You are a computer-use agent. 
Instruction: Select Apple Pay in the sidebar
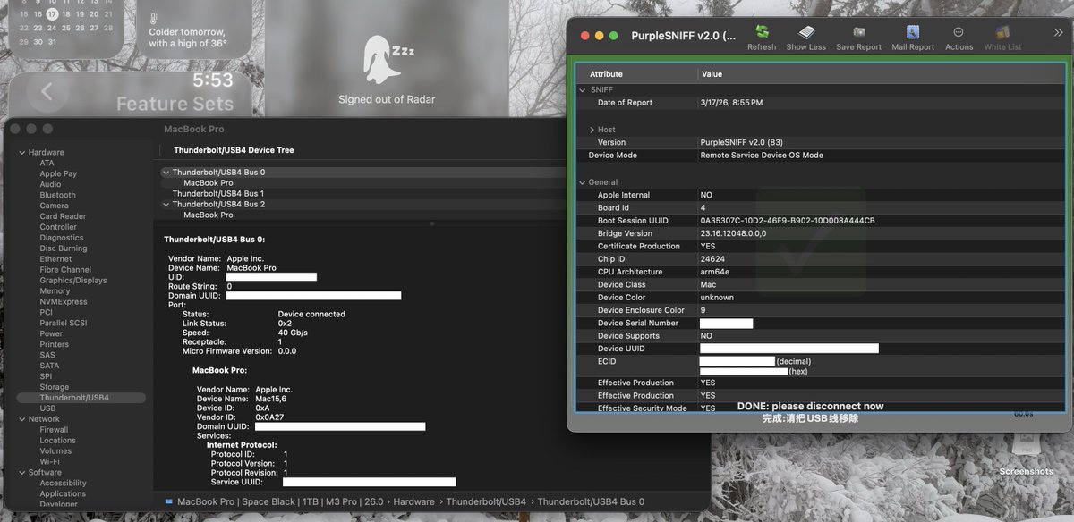pyautogui.click(x=58, y=173)
